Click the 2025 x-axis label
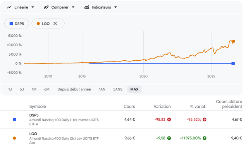The height and width of the screenshot is (150, 248). 211,76
